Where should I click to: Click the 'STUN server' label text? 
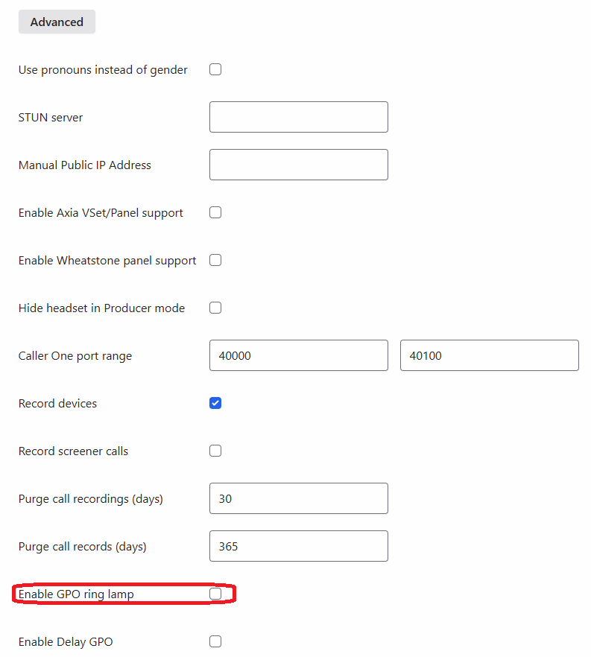(51, 117)
